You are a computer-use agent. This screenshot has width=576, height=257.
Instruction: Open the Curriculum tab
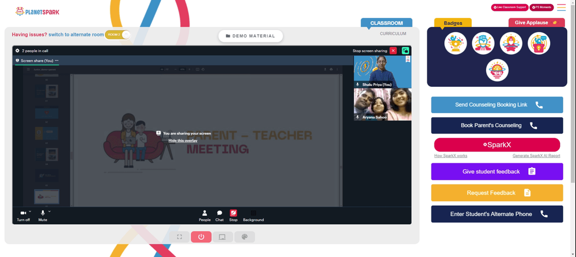393,33
